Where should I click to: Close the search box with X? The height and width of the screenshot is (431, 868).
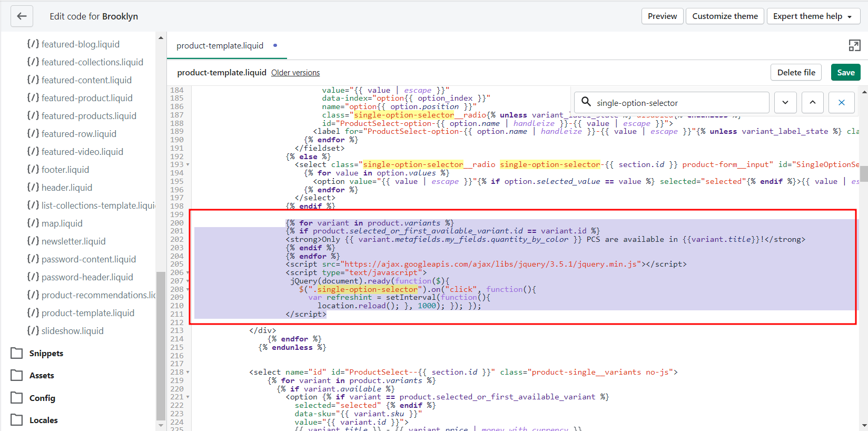pos(842,103)
